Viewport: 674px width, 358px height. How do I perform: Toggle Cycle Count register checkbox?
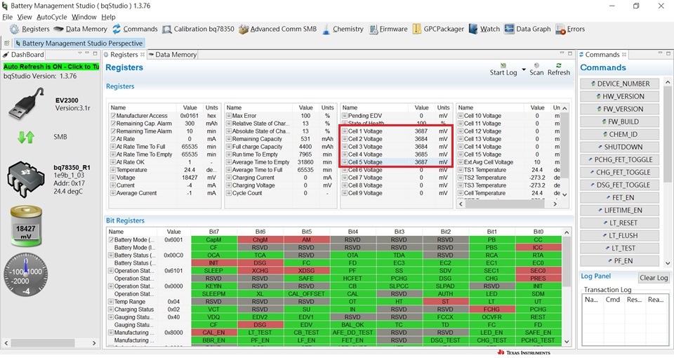coord(229,194)
